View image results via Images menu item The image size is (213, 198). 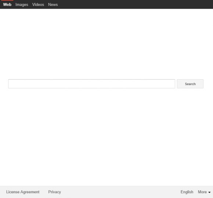(x=22, y=5)
